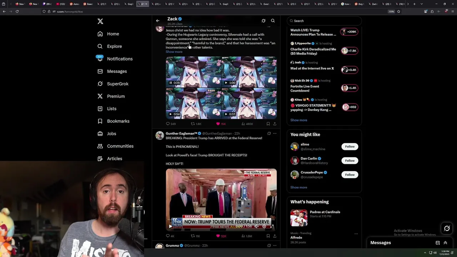Play the Trump Federal Reserve video

[x=170, y=226]
